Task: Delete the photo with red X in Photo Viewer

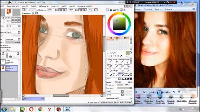Action: point(186,92)
